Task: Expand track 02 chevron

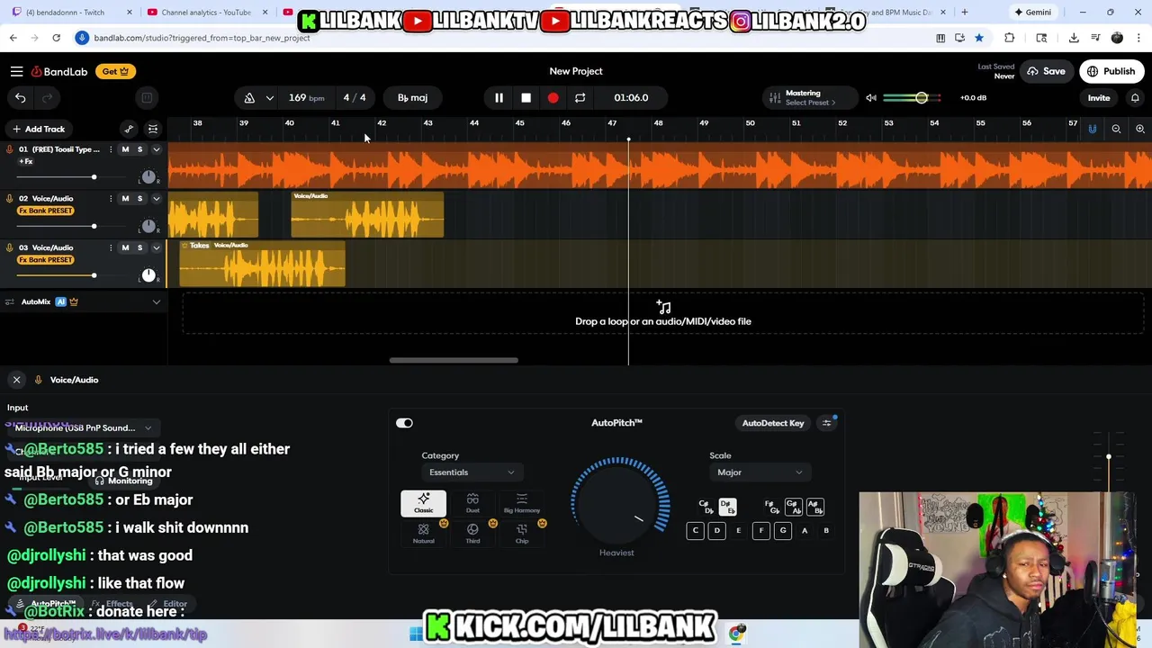Action: coord(156,199)
